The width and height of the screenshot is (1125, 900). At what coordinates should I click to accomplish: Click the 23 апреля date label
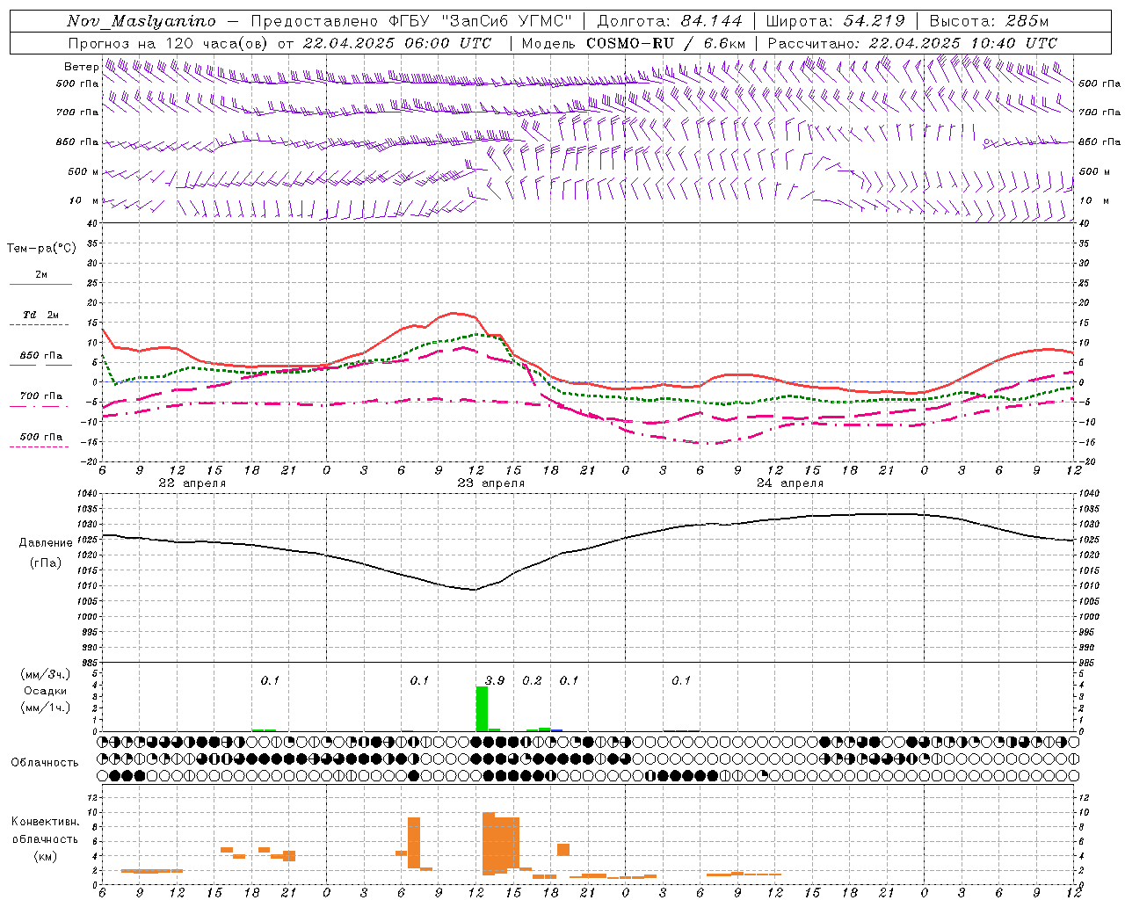(x=490, y=483)
